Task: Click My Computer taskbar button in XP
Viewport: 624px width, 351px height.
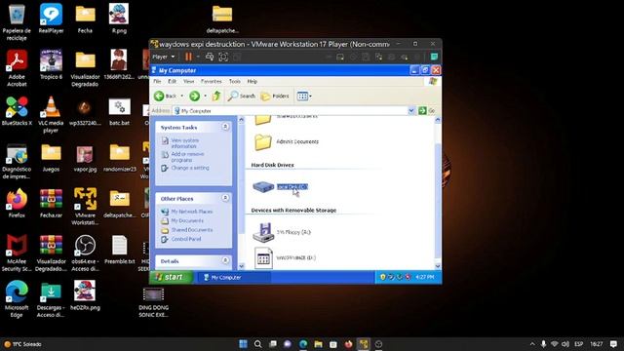Action: pos(233,277)
